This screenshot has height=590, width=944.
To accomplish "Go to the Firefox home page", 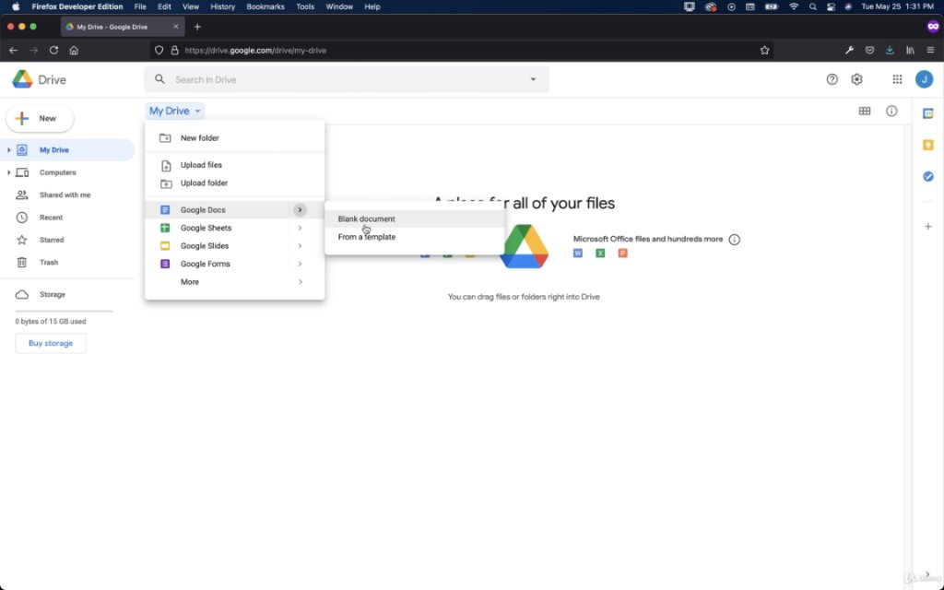I will click(74, 51).
